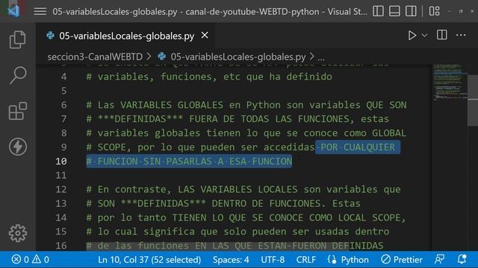Image resolution: width=478 pixels, height=268 pixels.
Task: Expand the chevron after seccion3-CanalWEBTD breadcrumb
Action: (x=149, y=57)
